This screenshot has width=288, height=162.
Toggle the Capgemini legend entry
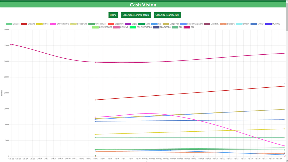[x=115, y=24]
